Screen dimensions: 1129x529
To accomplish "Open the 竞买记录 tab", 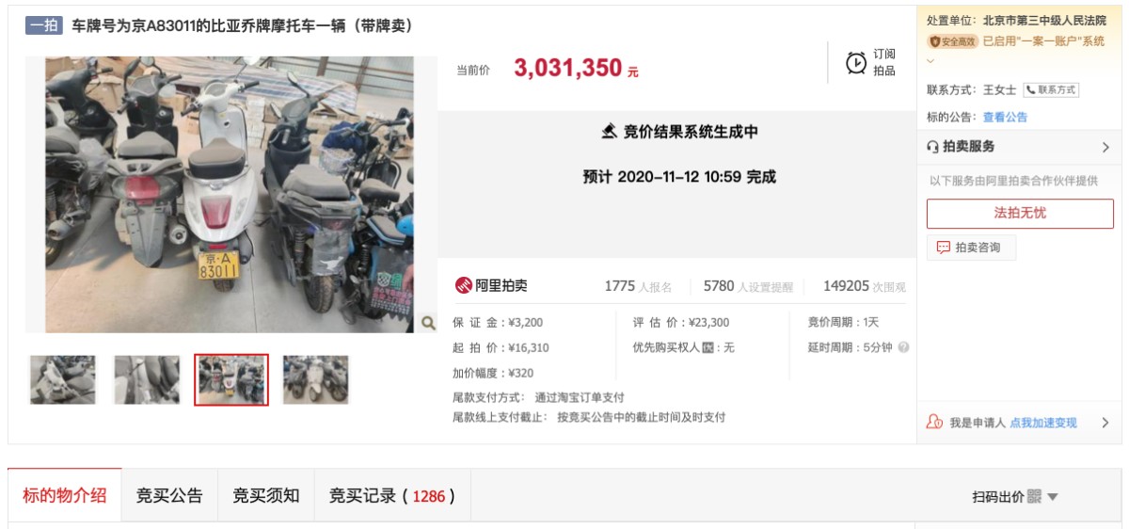I will click(391, 495).
